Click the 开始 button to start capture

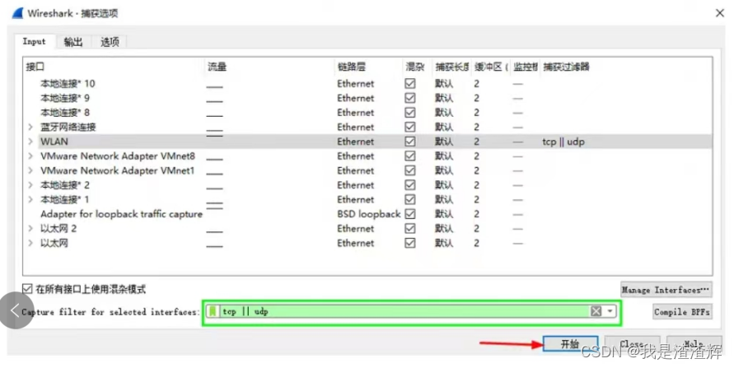click(570, 344)
